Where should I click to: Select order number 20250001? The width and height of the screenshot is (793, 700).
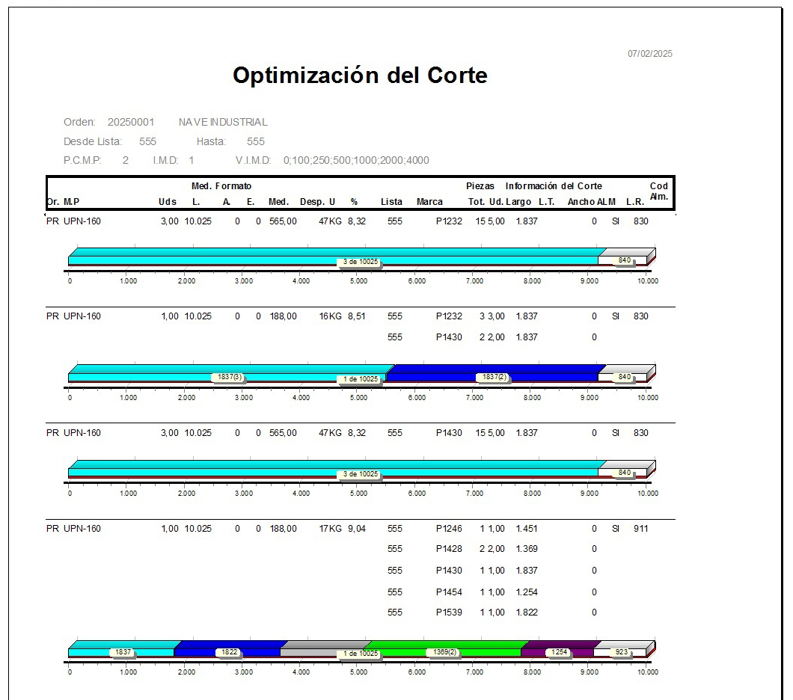tap(131, 122)
